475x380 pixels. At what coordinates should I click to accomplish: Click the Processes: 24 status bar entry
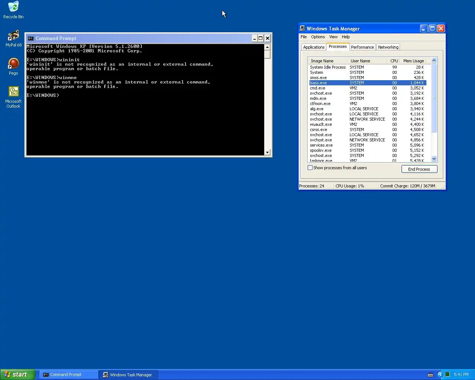[315, 186]
